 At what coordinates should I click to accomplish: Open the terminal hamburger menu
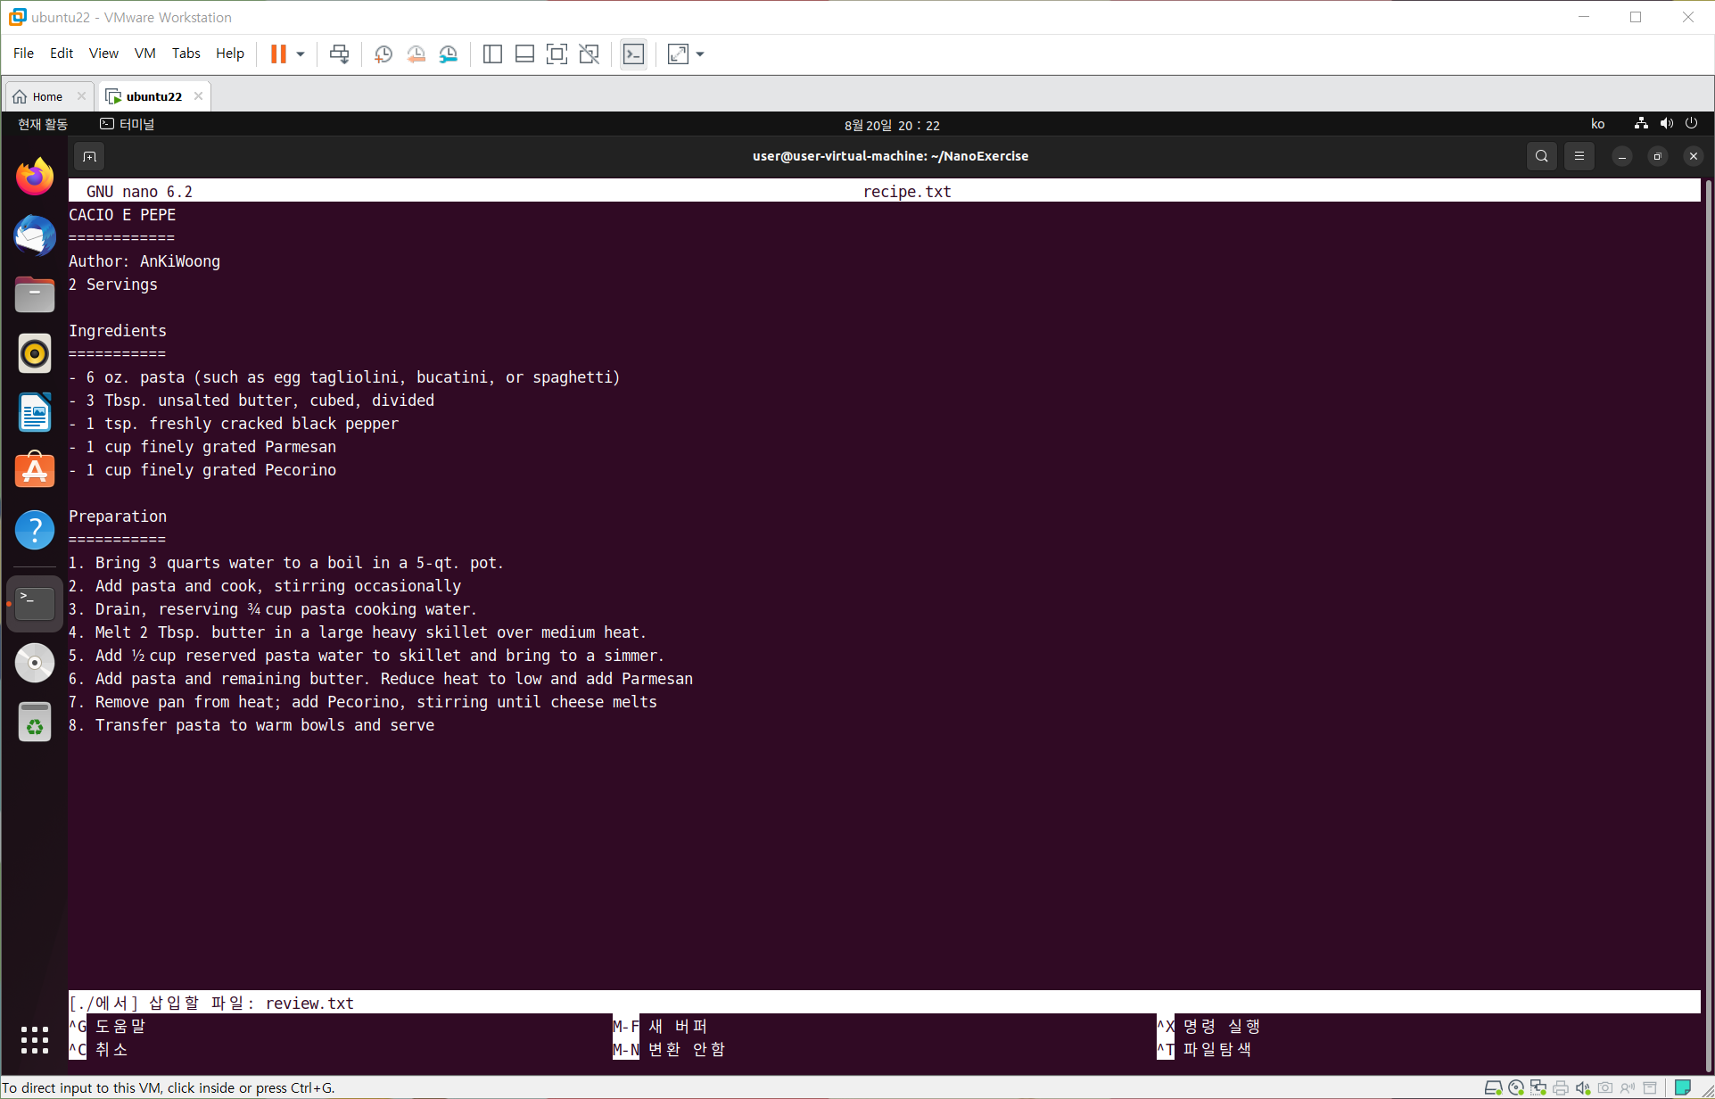pyautogui.click(x=1579, y=156)
